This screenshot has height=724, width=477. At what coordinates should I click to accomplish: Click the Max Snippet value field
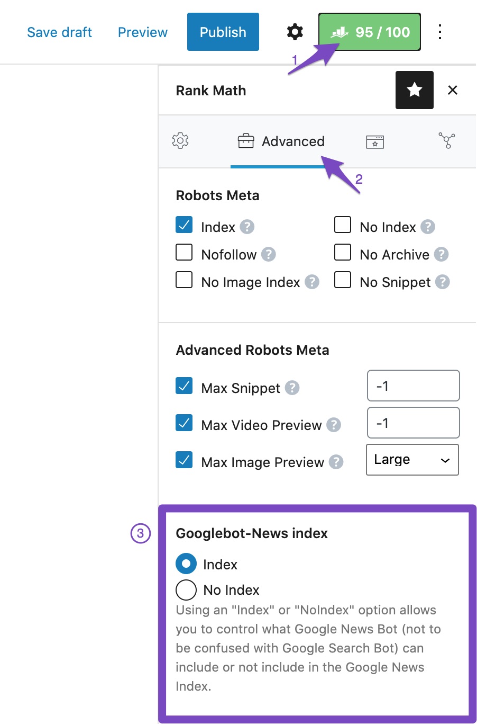tap(414, 386)
